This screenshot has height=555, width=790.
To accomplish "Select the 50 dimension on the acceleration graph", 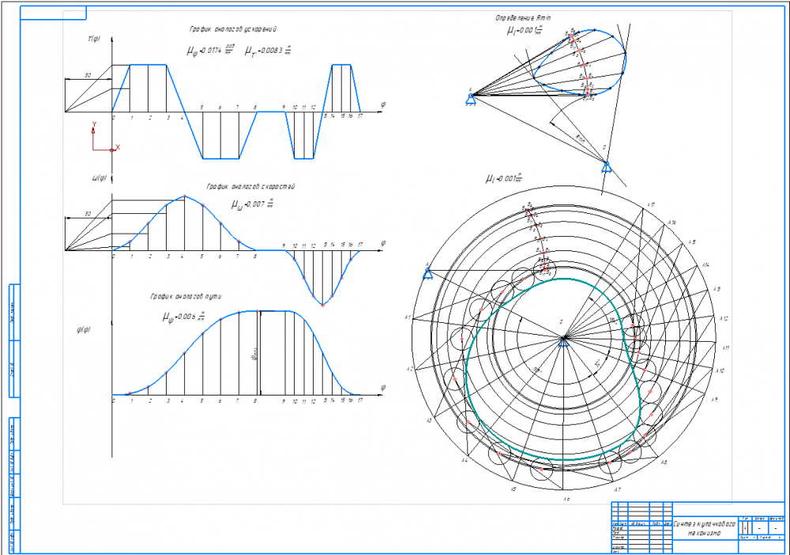I will pyautogui.click(x=88, y=76).
